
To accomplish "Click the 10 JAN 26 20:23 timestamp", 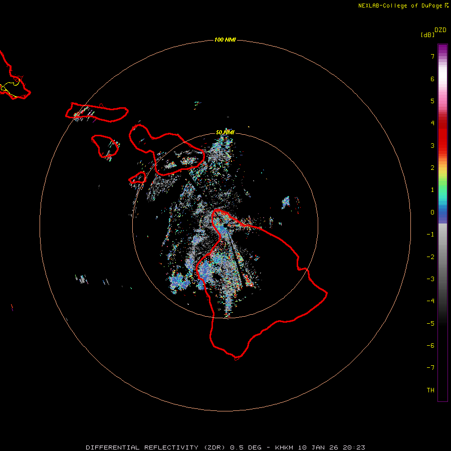I will point(331,447).
